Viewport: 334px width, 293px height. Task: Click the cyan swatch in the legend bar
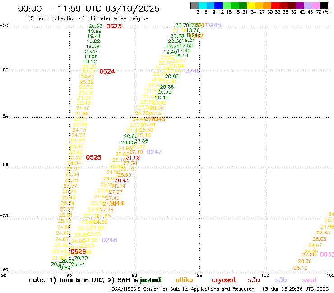pos(203,6)
